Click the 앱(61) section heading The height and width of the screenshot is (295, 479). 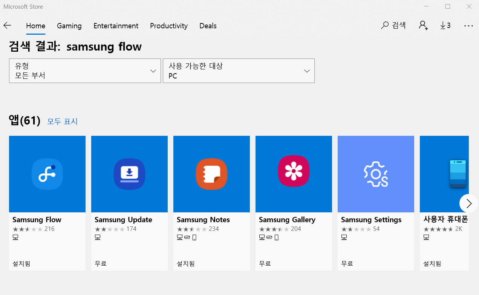click(x=24, y=121)
